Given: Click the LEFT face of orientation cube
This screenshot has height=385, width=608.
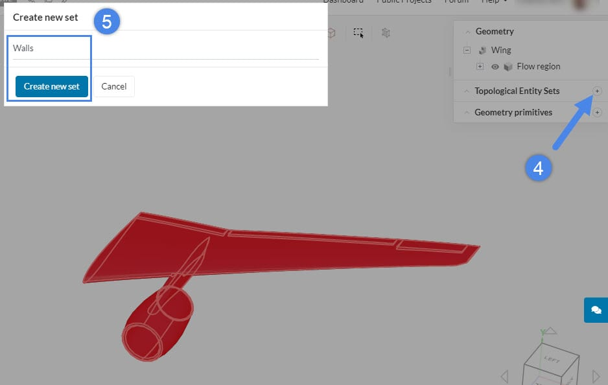Looking at the screenshot, I should point(552,360).
